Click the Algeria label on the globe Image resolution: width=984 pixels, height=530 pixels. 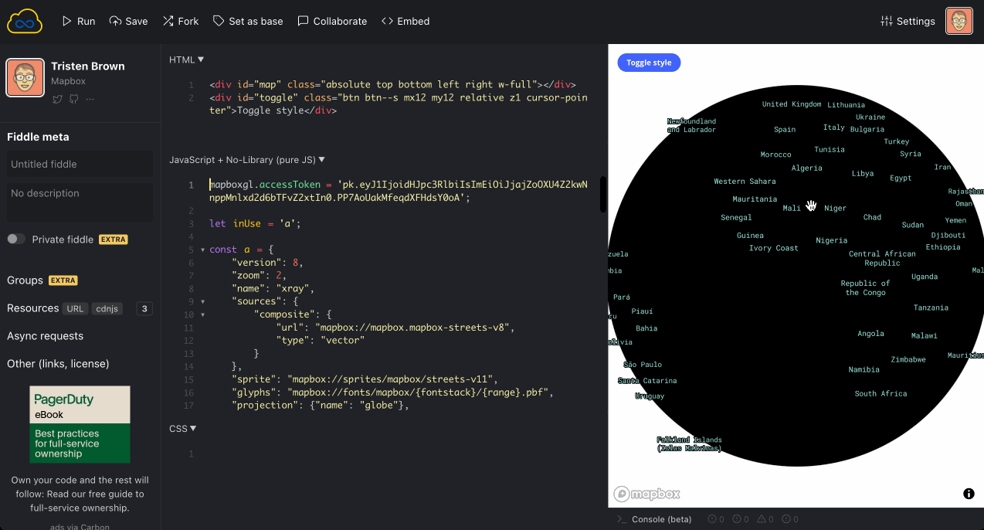[807, 168]
